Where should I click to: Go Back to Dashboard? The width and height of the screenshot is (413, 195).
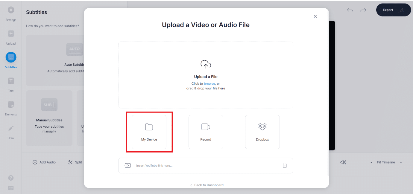207,185
